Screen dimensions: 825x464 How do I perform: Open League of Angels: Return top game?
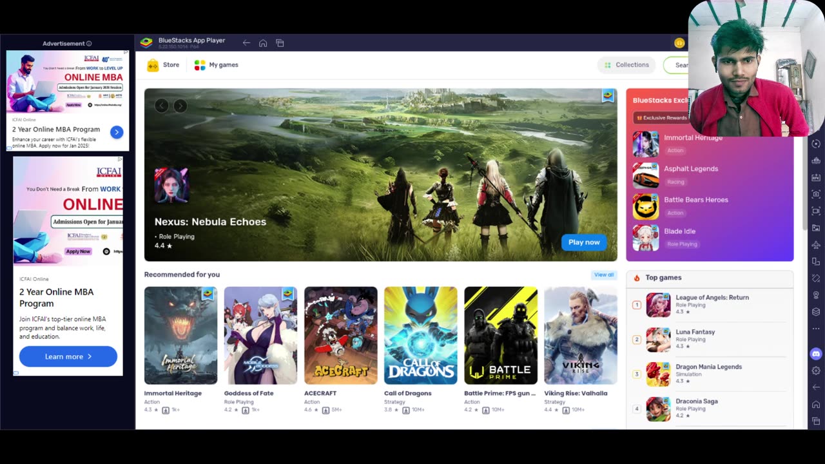709,305
